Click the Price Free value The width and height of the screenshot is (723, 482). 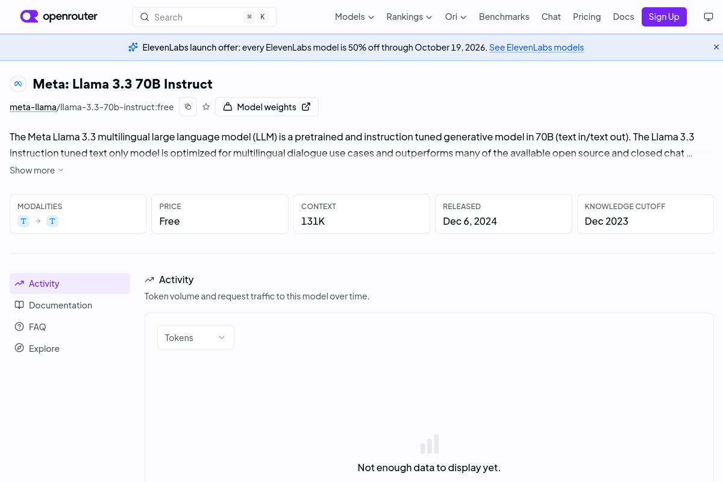coord(170,221)
